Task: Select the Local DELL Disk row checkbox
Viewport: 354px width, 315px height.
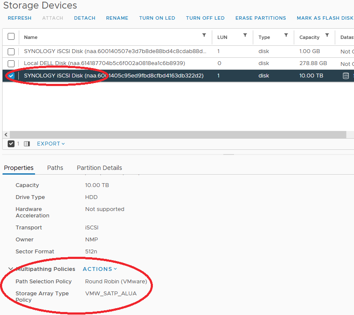Action: pyautogui.click(x=11, y=63)
